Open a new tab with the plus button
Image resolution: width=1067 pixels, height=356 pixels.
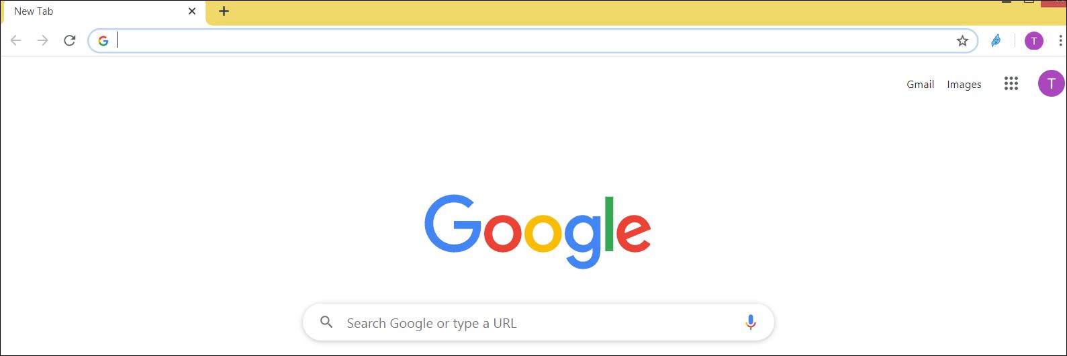click(224, 11)
